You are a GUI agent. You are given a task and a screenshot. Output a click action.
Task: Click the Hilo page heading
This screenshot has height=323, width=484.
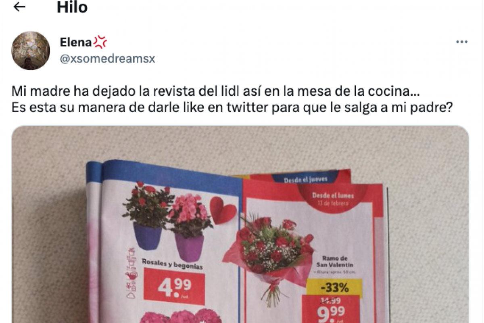coord(72,7)
